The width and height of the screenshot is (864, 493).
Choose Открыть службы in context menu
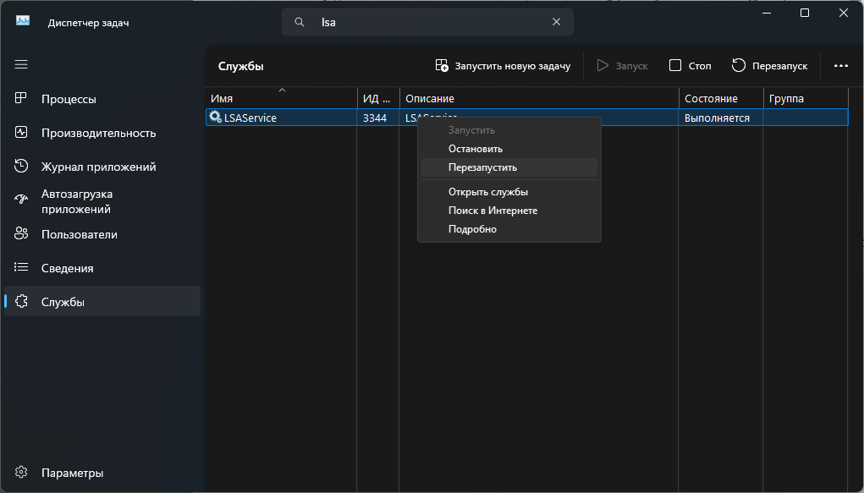[x=509, y=192]
